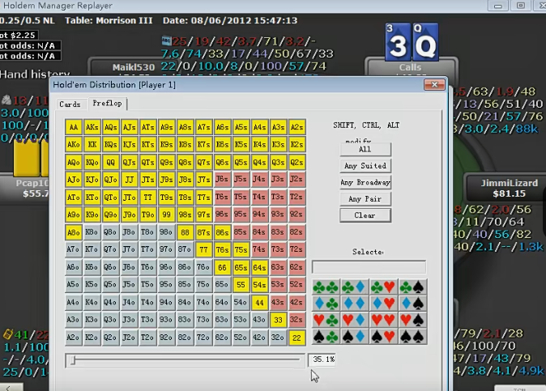Switch to the Cards tab

(70, 104)
